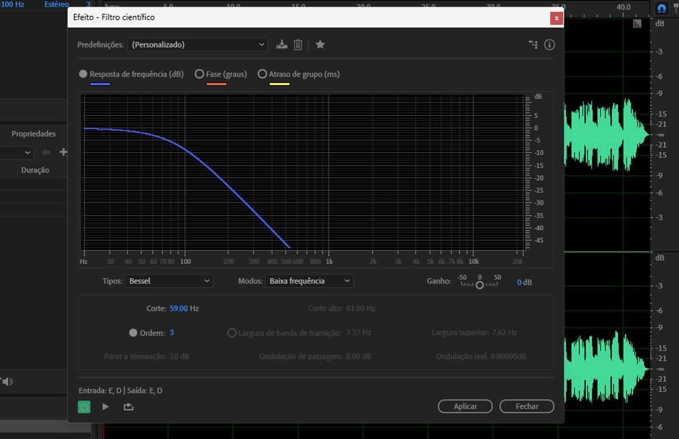
Task: Save the current settings as a preset
Action: pyautogui.click(x=282, y=44)
